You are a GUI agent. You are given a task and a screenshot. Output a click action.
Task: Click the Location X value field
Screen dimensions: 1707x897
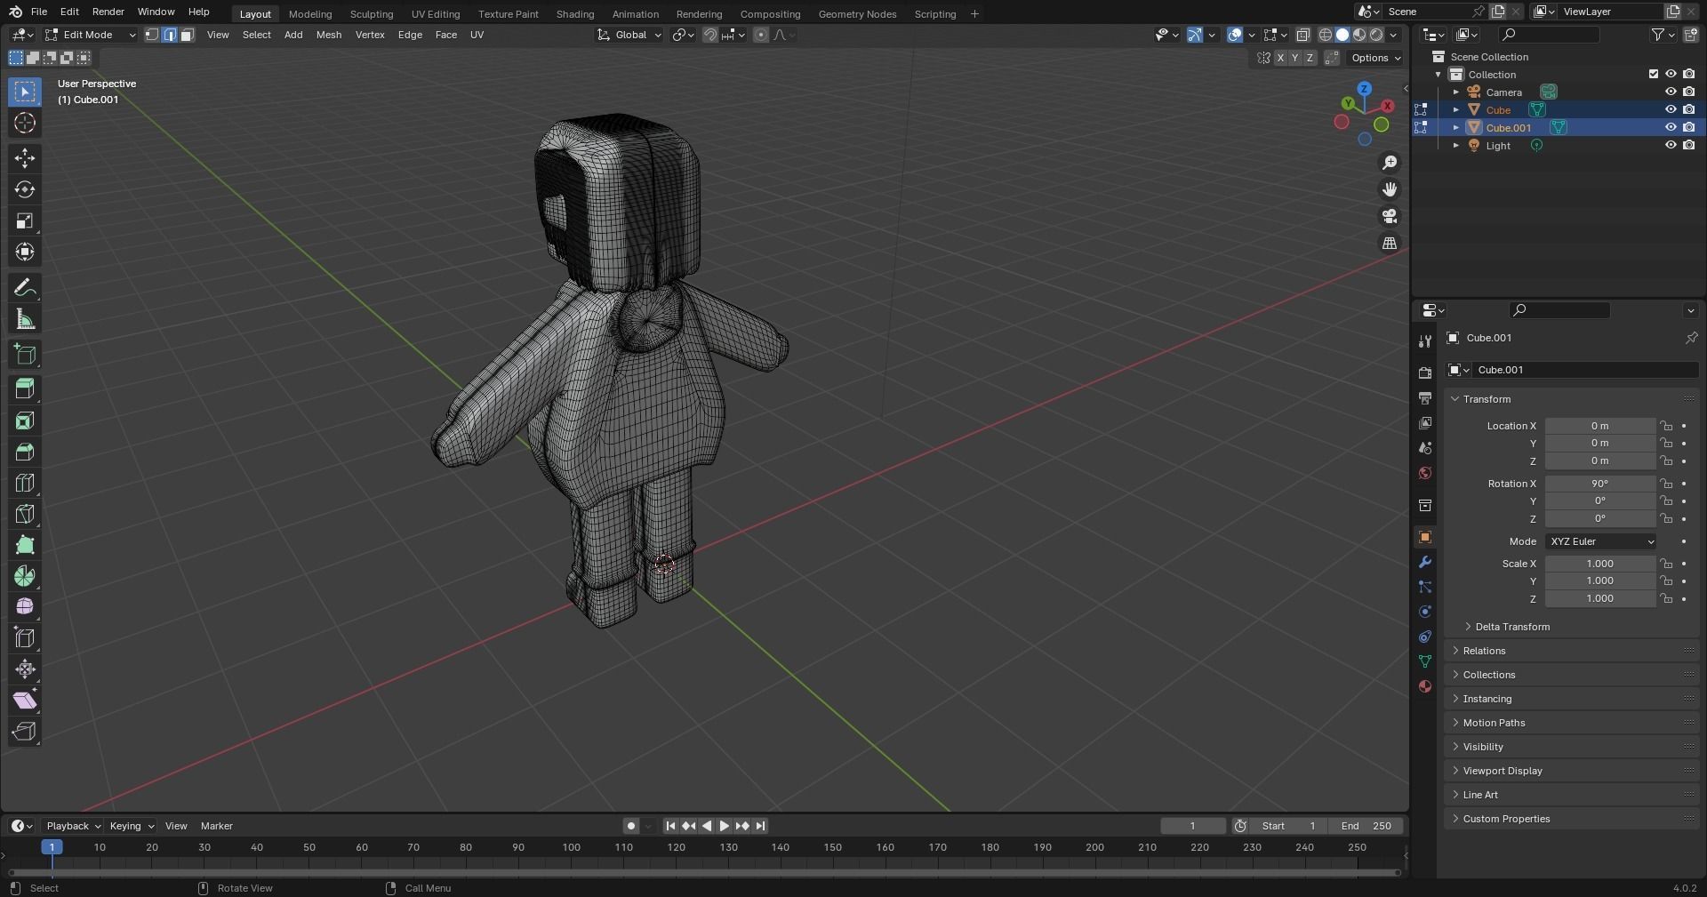[x=1599, y=426]
